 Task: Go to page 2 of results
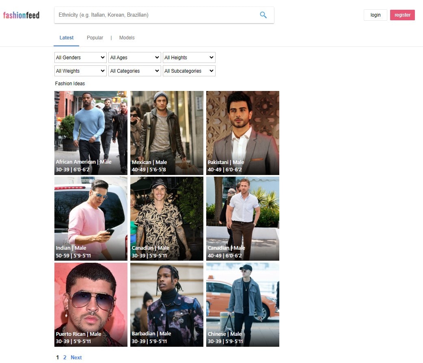(x=65, y=357)
